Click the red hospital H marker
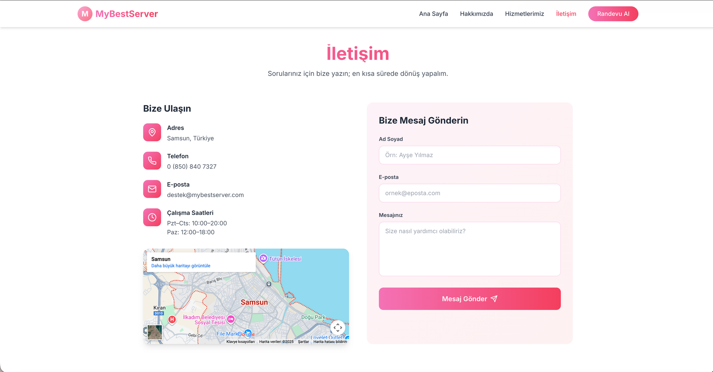Viewport: 713px width, 372px height. (172, 319)
